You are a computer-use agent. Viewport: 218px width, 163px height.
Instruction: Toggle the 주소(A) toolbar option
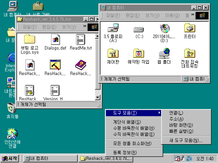coord(186,119)
